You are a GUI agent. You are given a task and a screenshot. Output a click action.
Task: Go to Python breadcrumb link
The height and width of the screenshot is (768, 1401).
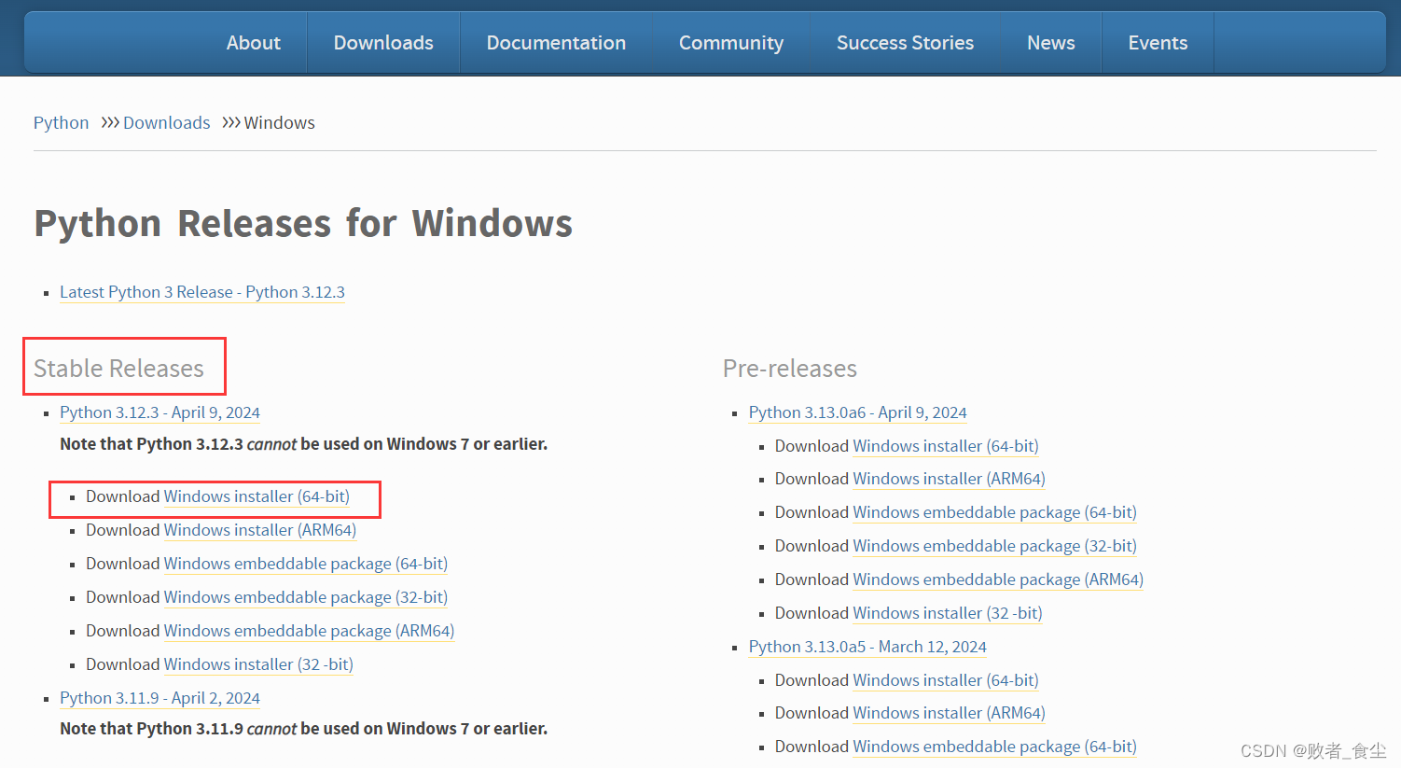pos(62,123)
